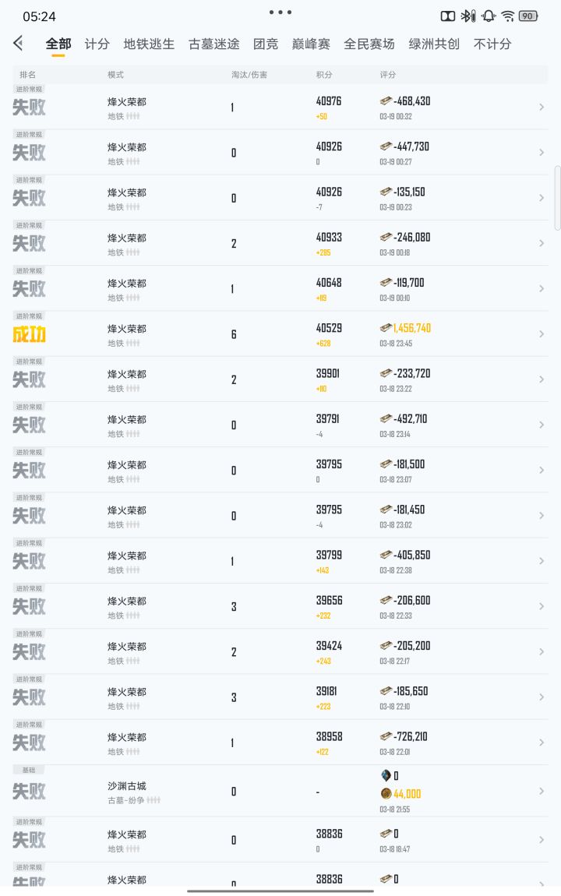The width and height of the screenshot is (561, 896).
Task: Open the 绿洲共创 tab
Action: [x=434, y=44]
